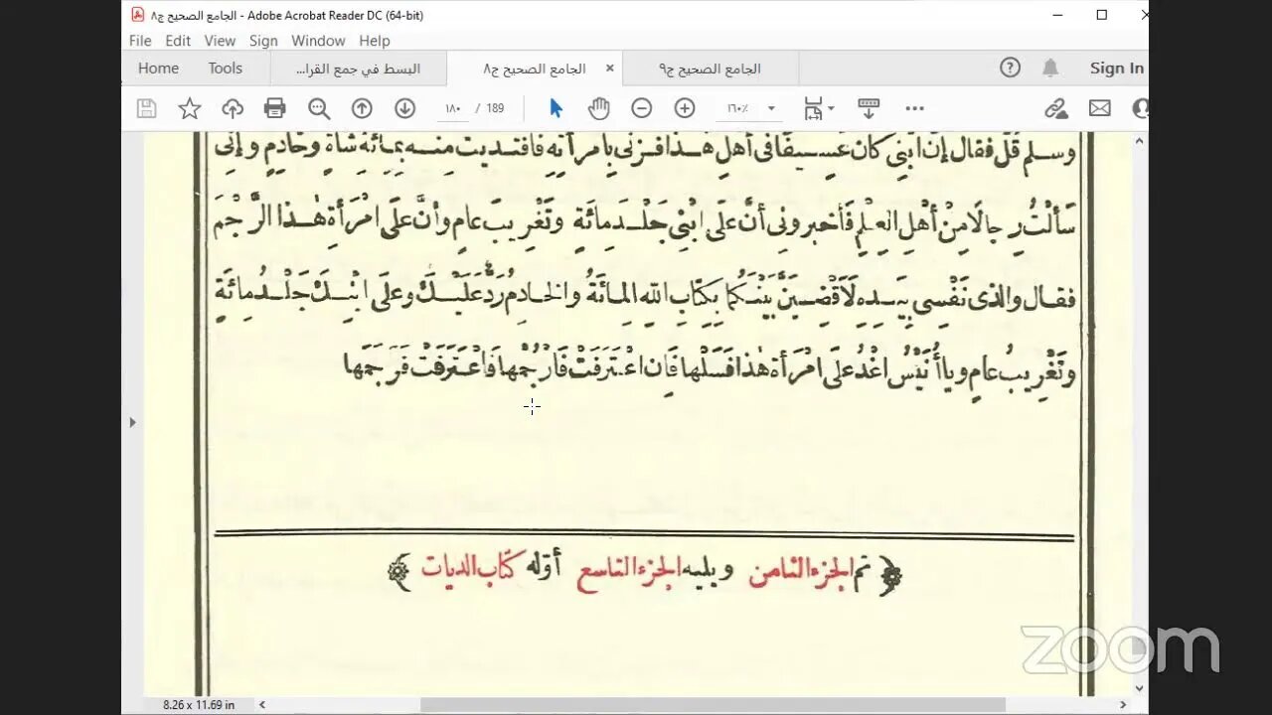Click the Save file disk icon

[146, 108]
